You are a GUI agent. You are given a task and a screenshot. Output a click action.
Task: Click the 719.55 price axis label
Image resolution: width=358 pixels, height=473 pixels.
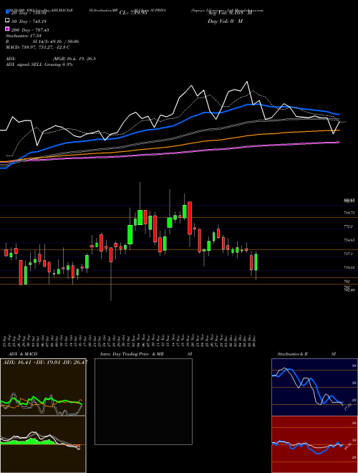[x=349, y=267]
